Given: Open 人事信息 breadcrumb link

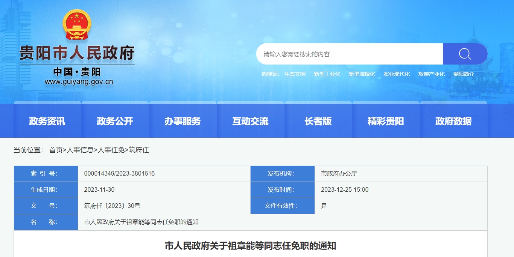Looking at the screenshot, I should 80,150.
